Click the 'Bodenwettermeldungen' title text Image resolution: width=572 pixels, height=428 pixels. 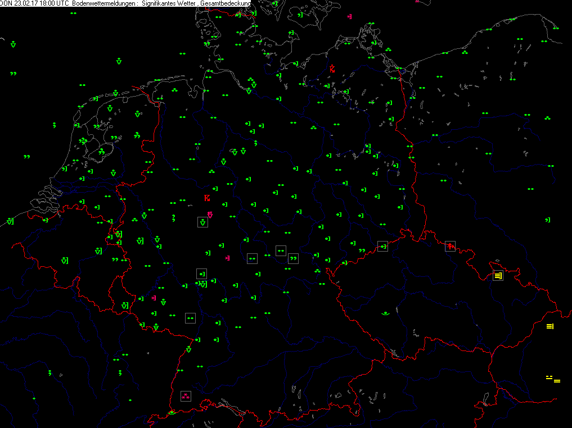click(104, 3)
